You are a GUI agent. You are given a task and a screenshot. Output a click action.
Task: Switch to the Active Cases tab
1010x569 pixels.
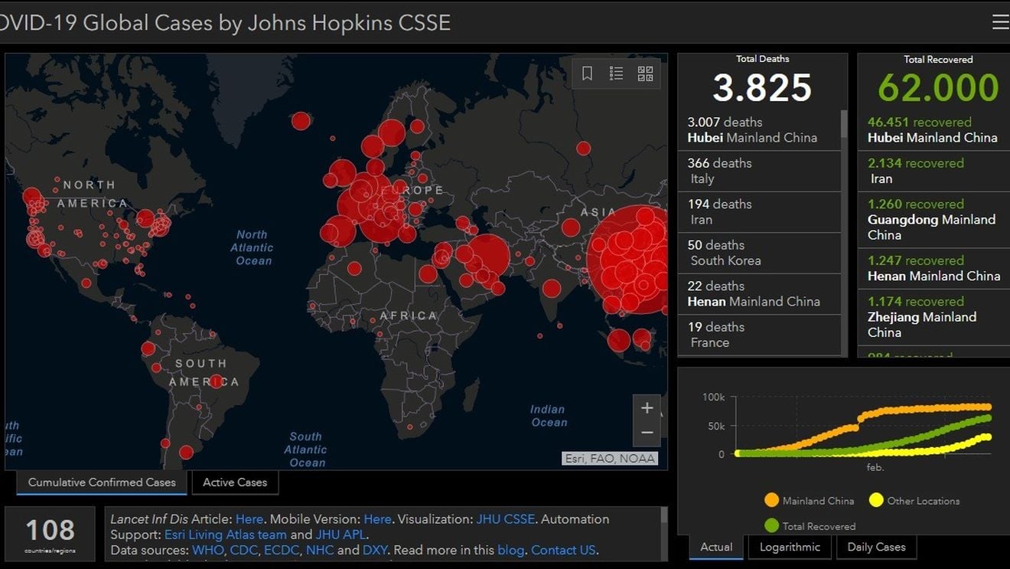(235, 482)
